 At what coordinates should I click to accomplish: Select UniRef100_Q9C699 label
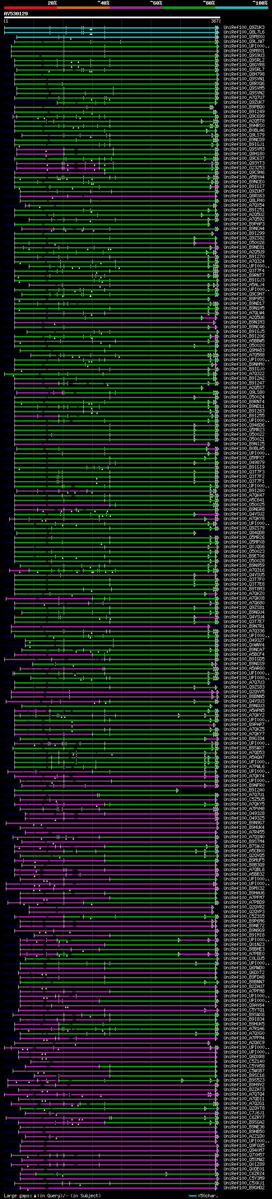tap(244, 117)
